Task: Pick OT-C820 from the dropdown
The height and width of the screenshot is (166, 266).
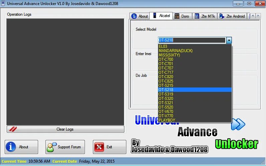Action: pyautogui.click(x=195, y=76)
